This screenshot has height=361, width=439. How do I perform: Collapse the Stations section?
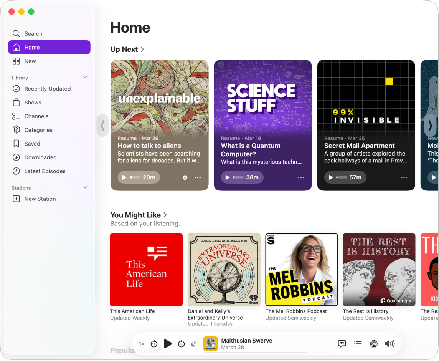(x=85, y=187)
